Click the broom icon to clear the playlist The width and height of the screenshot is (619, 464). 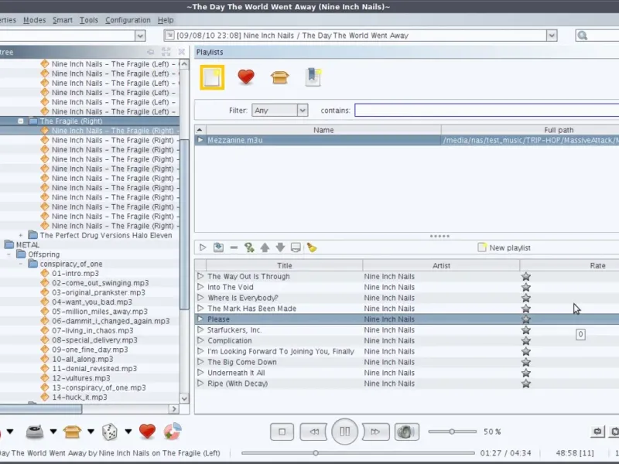click(312, 247)
